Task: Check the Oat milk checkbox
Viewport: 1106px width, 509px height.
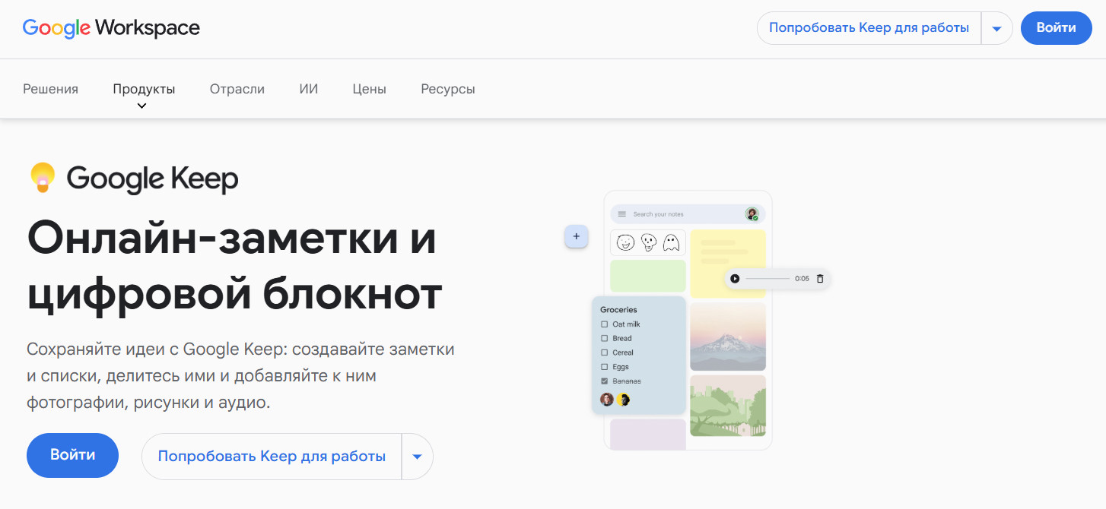Action: point(605,324)
